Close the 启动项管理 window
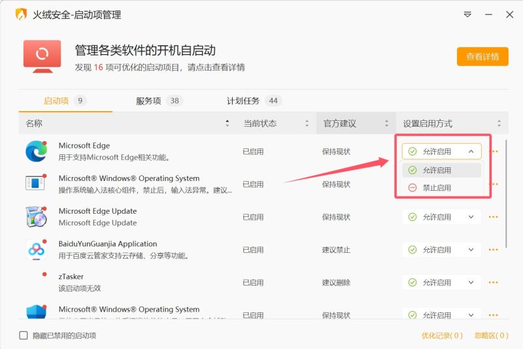This screenshot has height=349, width=523. pyautogui.click(x=510, y=14)
